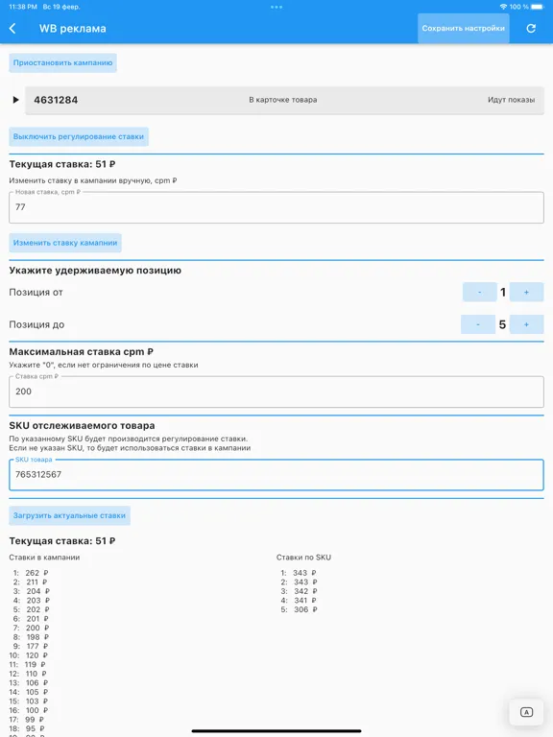Focus the Новая ставка cpm field
Viewport: 553px width, 737px height.
click(x=276, y=207)
